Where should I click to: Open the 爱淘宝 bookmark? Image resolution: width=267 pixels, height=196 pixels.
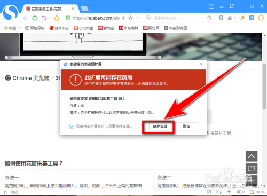click(x=106, y=28)
